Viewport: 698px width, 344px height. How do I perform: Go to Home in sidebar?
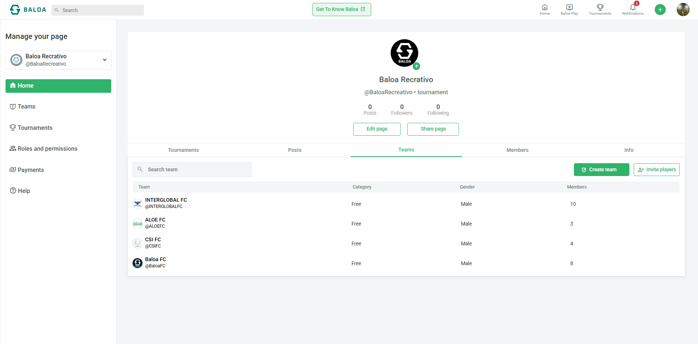tap(58, 86)
